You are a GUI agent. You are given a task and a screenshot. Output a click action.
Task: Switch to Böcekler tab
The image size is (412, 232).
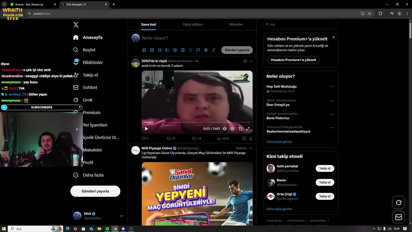click(236, 24)
